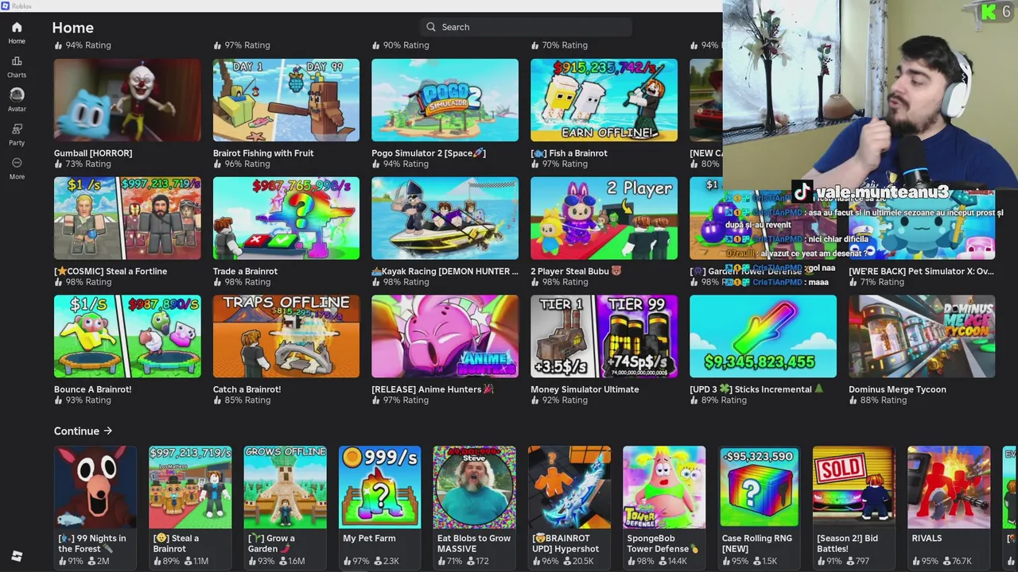Open Anime Hunters game thumbnail
This screenshot has width=1018, height=572.
pos(445,337)
